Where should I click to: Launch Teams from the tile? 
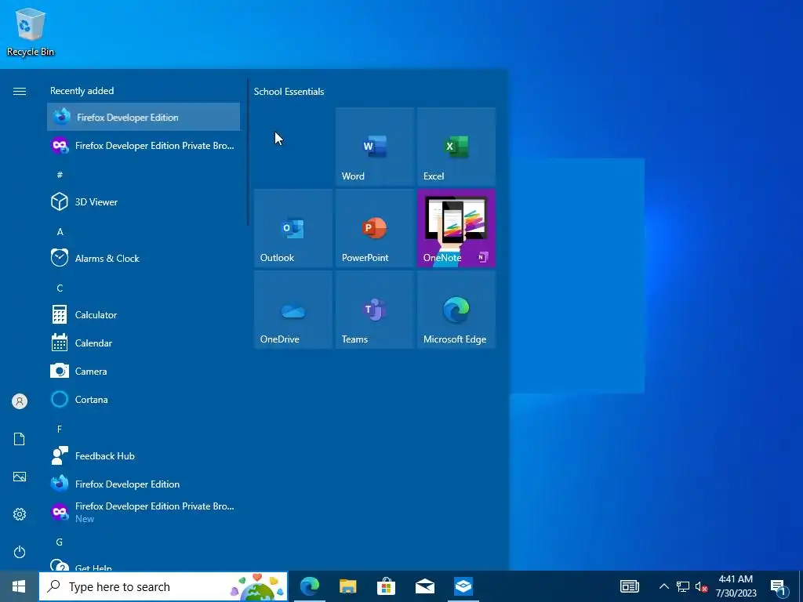[374, 310]
